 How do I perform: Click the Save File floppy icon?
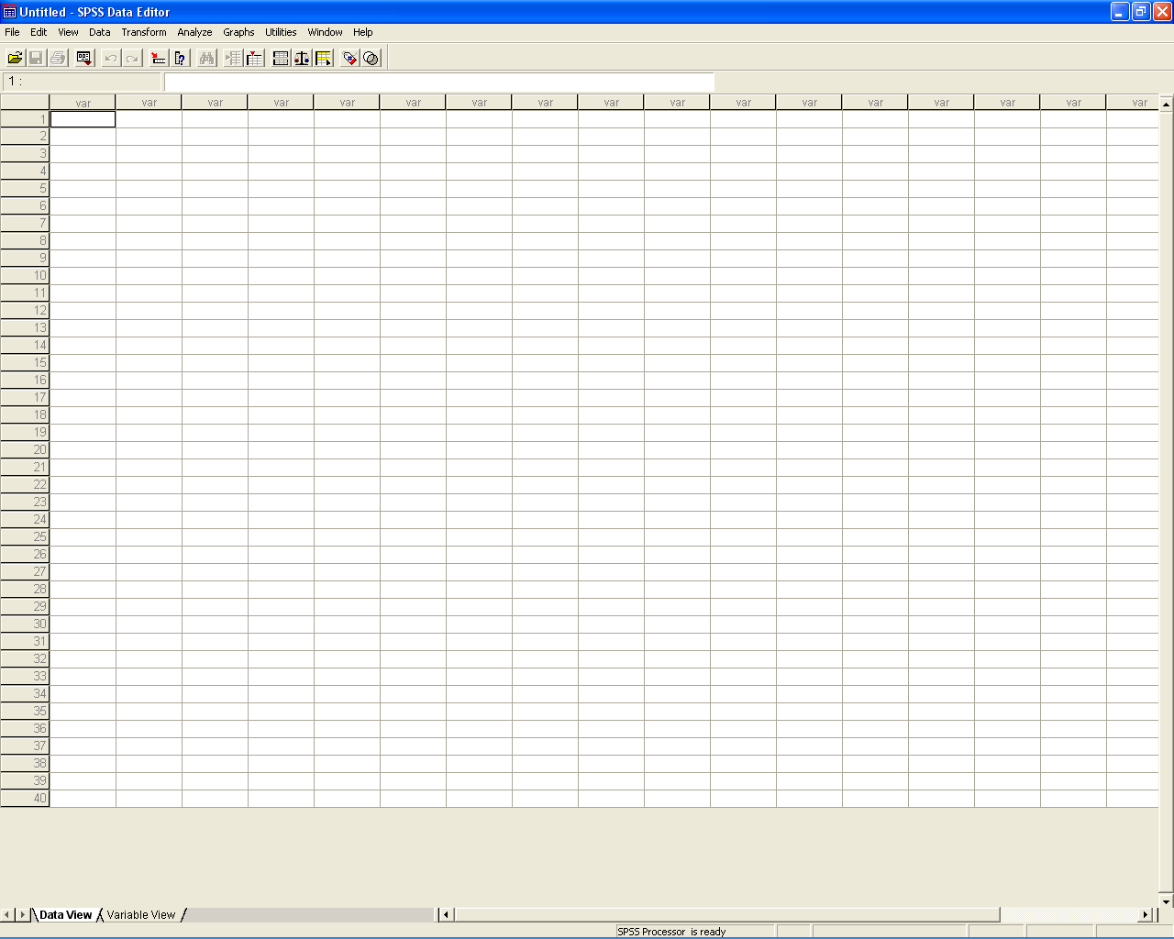[37, 58]
